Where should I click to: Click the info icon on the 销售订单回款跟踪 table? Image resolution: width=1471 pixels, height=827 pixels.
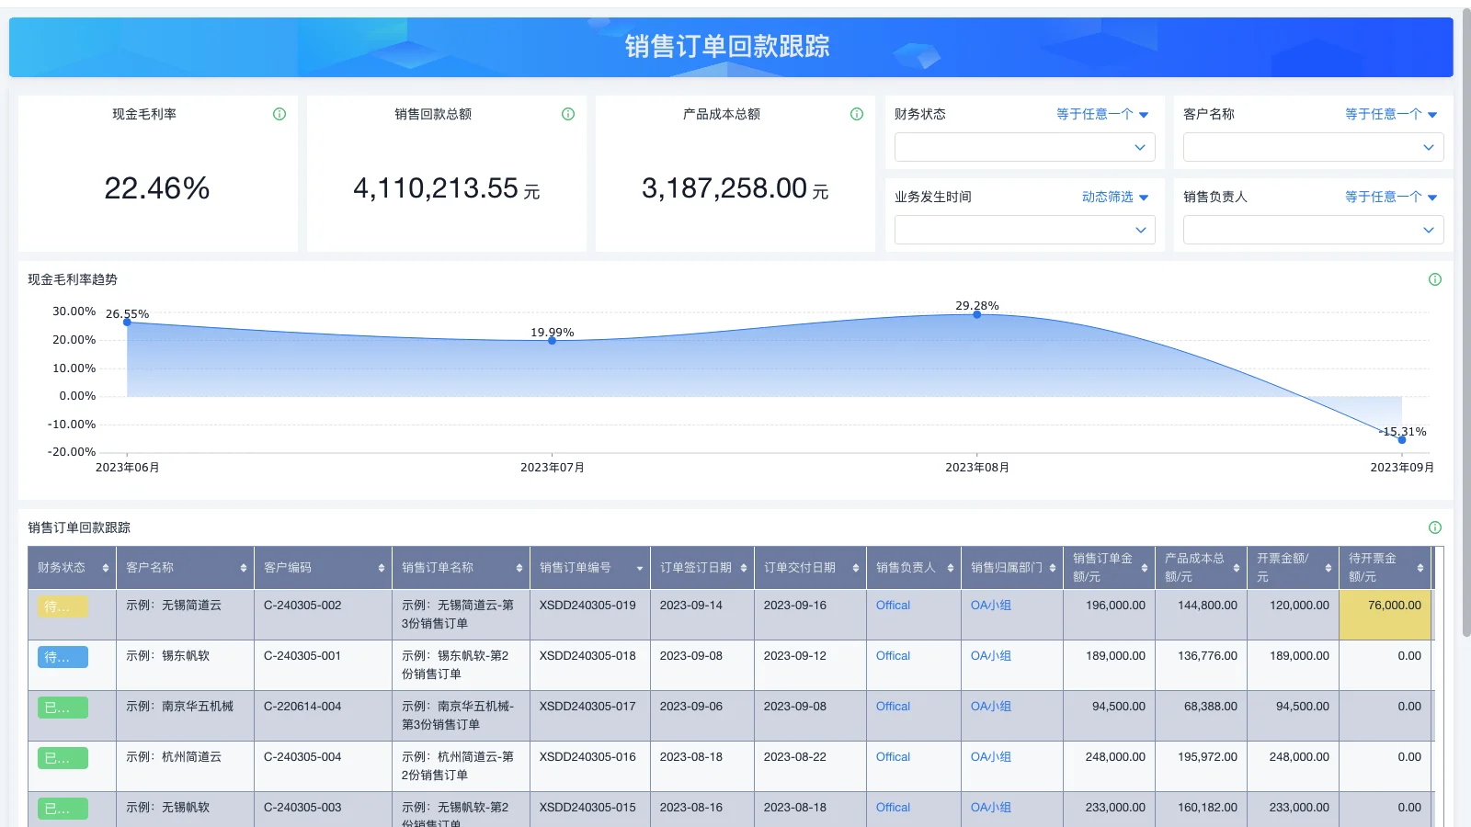(x=1433, y=527)
